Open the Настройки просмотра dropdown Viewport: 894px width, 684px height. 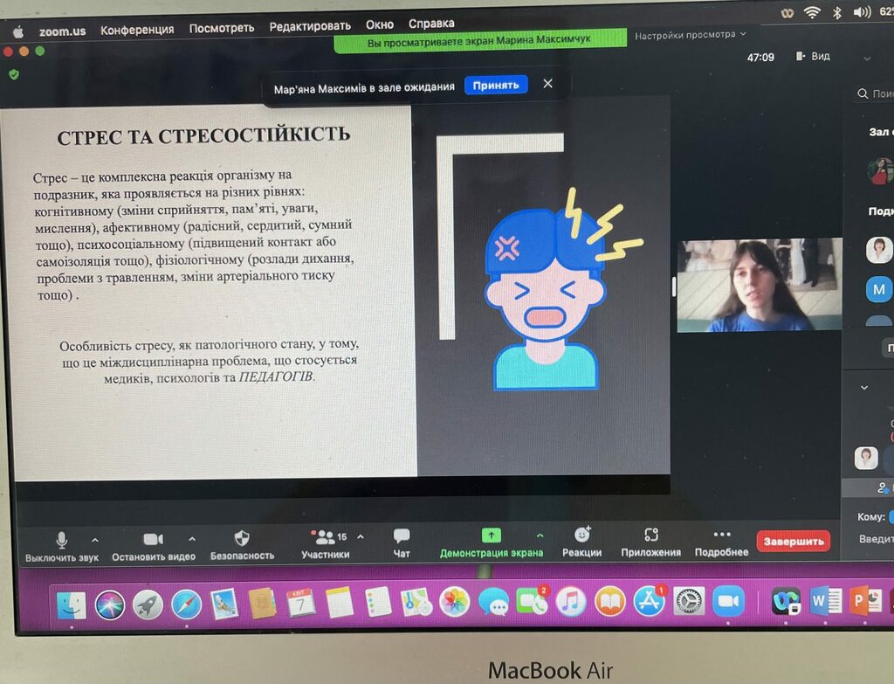690,35
